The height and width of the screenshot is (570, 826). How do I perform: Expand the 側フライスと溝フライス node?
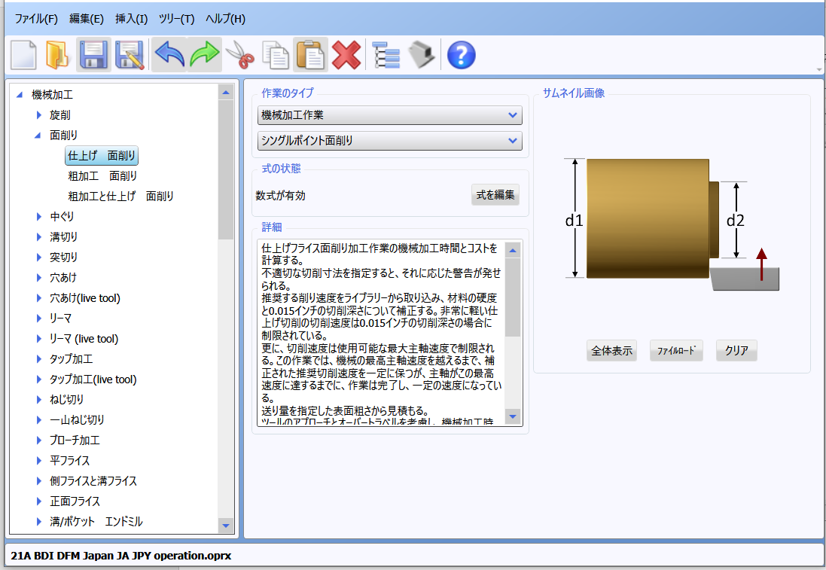[38, 481]
